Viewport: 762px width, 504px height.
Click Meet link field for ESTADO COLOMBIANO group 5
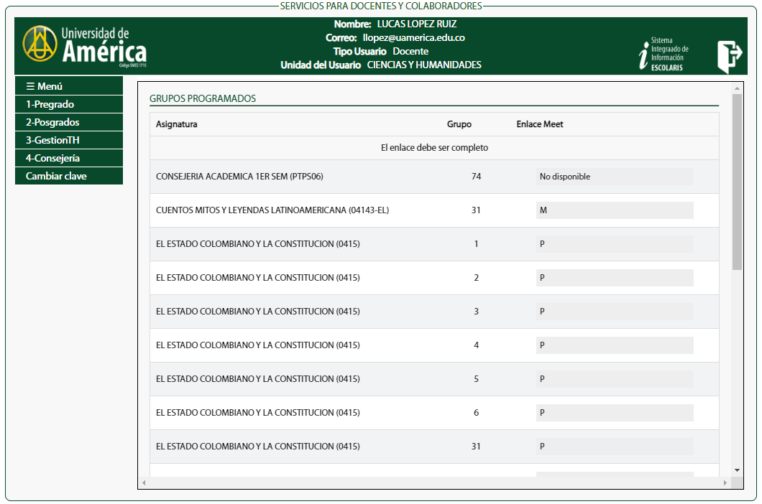(614, 379)
